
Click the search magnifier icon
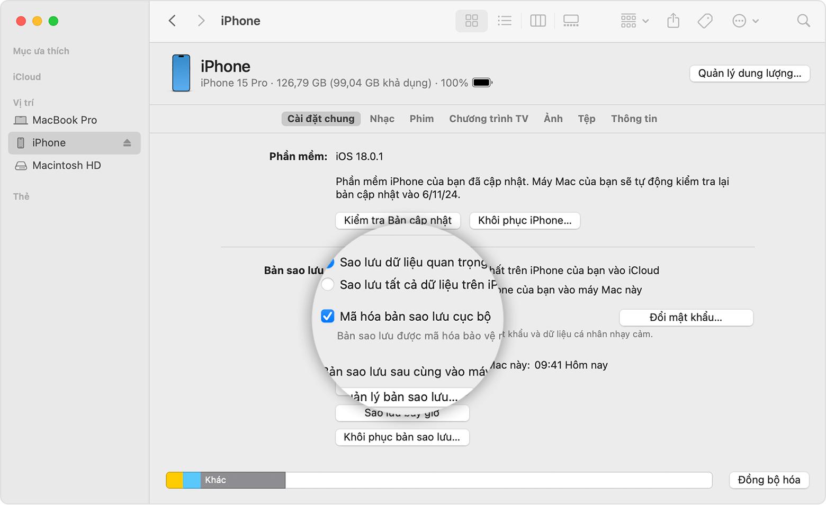tap(803, 21)
